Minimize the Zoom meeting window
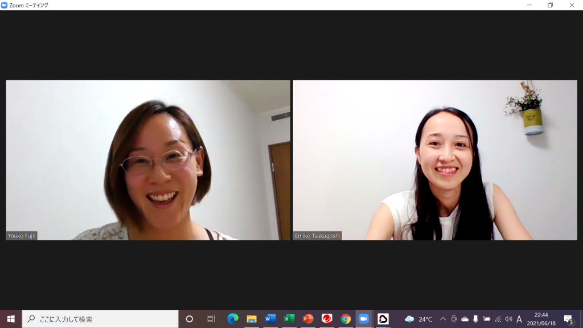The image size is (583, 328). pos(529,5)
